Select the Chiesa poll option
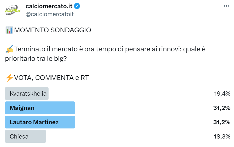The image size is (234, 147). pyautogui.click(x=19, y=136)
